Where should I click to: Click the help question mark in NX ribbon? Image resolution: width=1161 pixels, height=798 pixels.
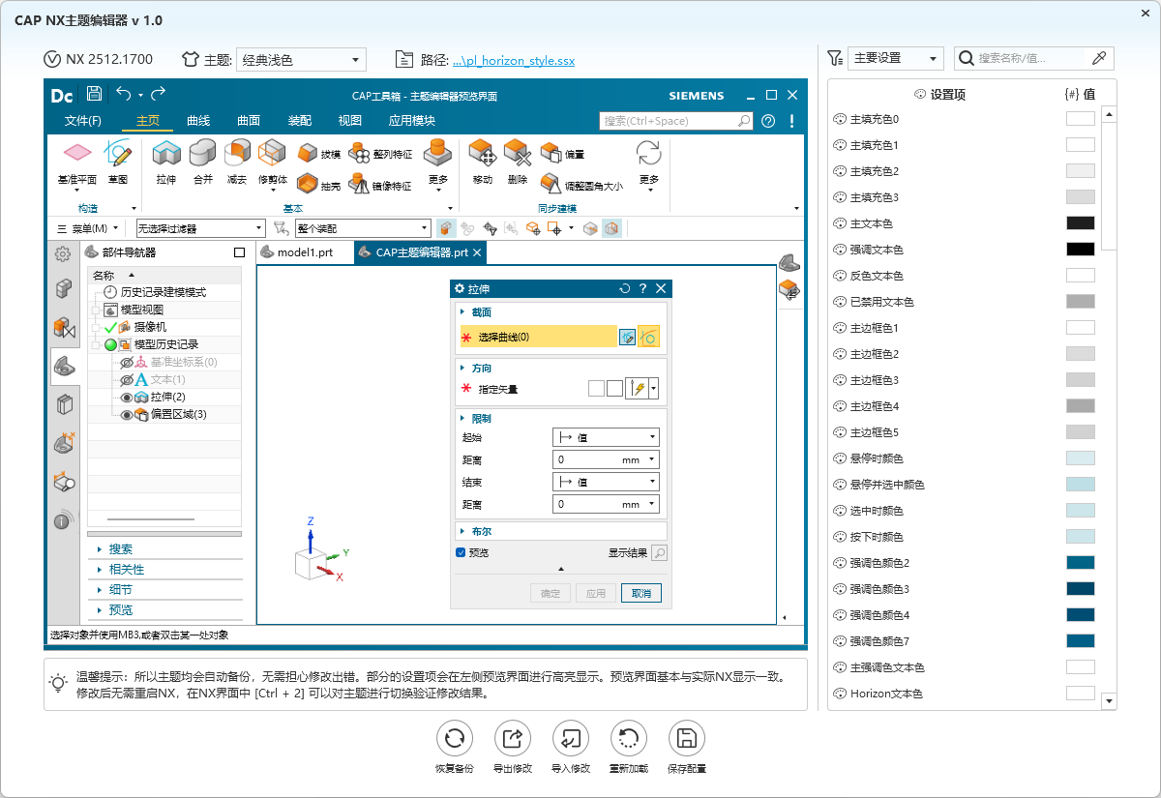pyautogui.click(x=768, y=121)
